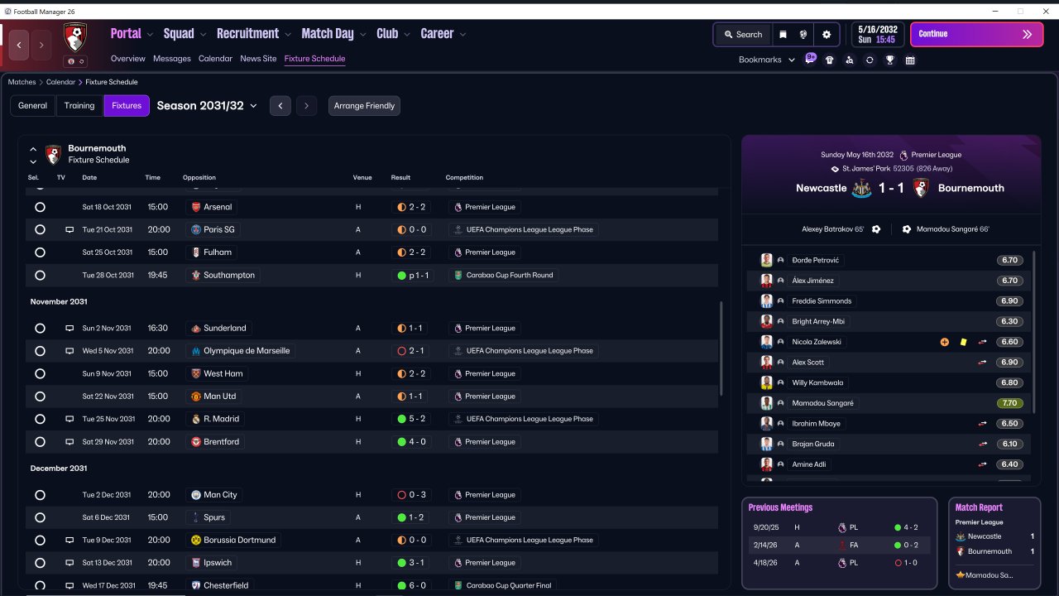Screen dimensions: 1059x596
Task: Click Đorđe Petrović's player portrait
Action: tap(767, 260)
